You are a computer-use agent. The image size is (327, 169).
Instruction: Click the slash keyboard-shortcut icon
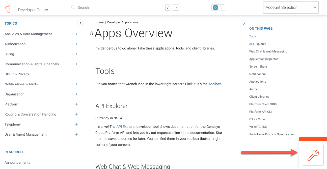click(168, 7)
